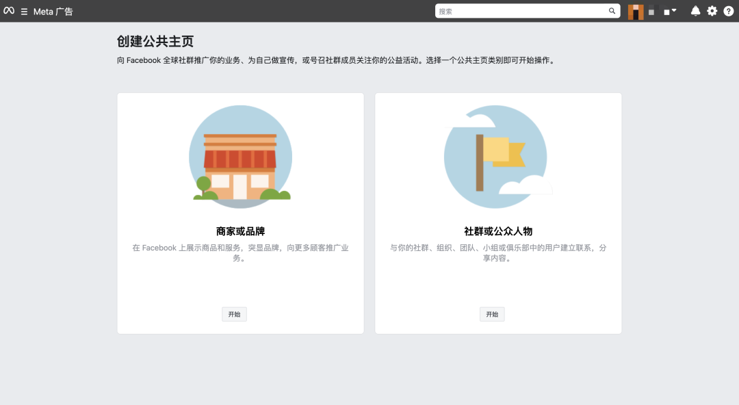Click 开始 under 商家或品牌

click(234, 314)
